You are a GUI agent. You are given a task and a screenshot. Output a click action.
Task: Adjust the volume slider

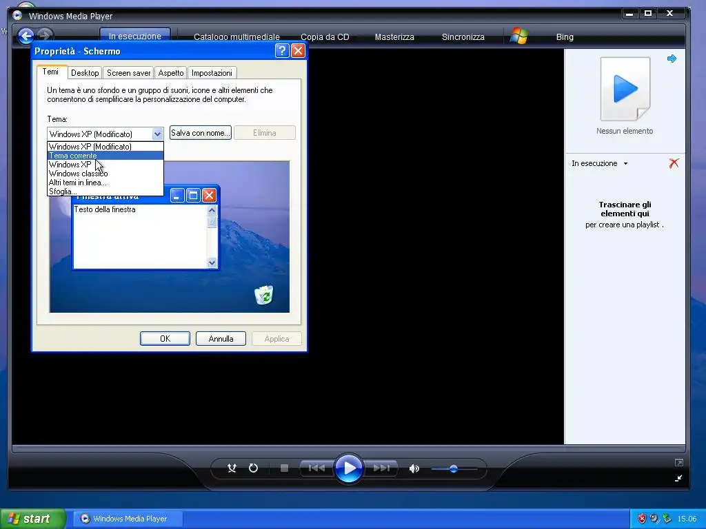454,468
